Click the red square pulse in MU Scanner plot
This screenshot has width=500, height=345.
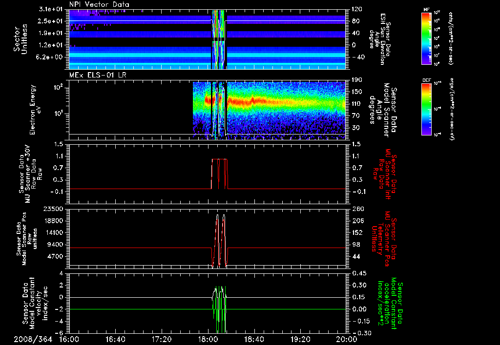(219, 173)
